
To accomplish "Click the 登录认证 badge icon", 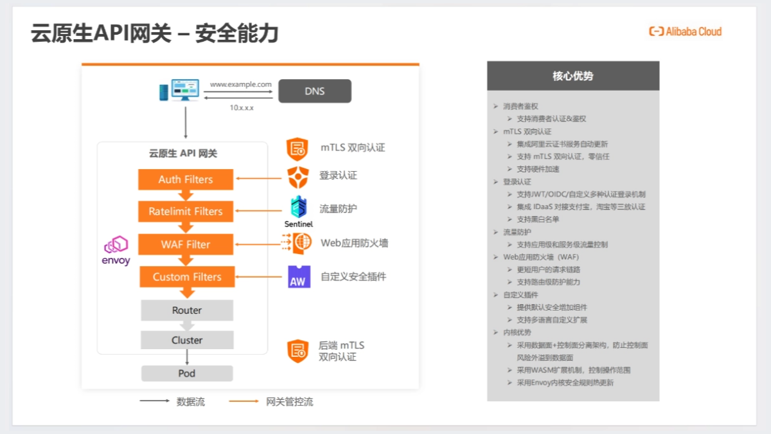I will pos(297,176).
